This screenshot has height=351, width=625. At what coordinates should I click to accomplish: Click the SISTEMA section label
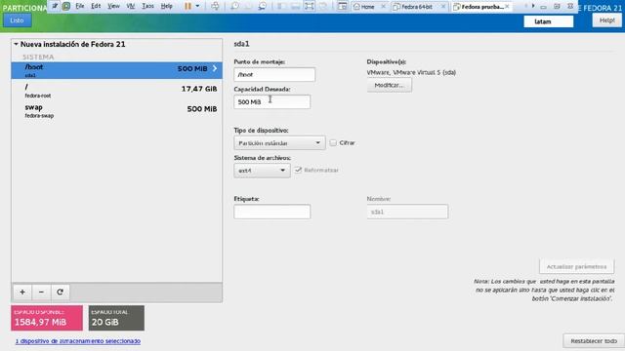coord(38,57)
